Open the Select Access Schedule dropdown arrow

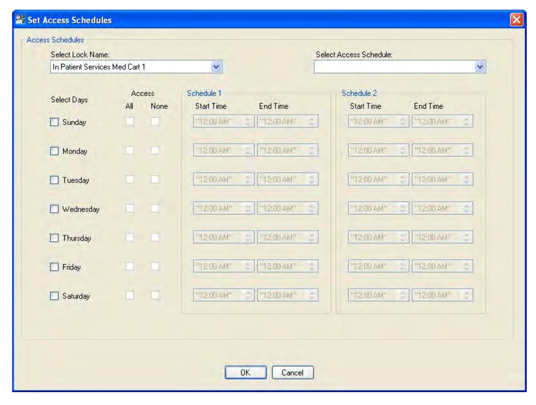coord(480,67)
